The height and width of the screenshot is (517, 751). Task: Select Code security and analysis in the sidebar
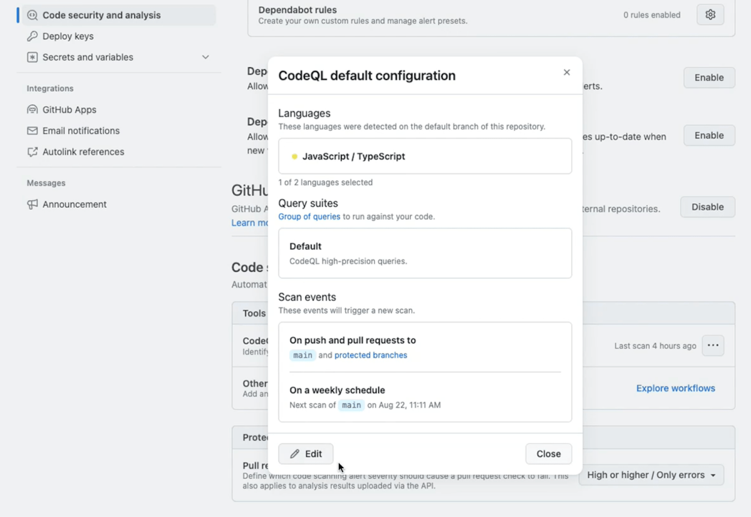click(101, 15)
